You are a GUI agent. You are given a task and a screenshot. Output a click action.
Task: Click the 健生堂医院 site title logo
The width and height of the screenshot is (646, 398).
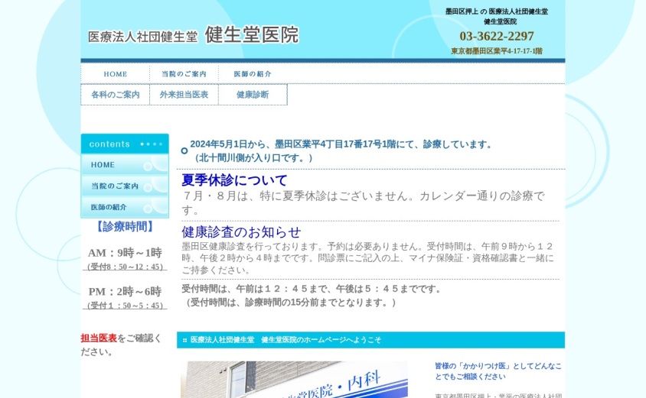(x=252, y=34)
